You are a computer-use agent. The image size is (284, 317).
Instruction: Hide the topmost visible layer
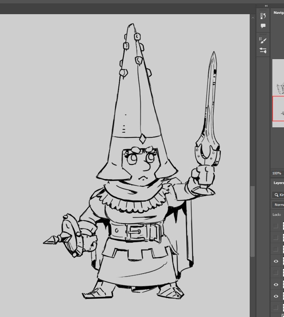click(276, 261)
